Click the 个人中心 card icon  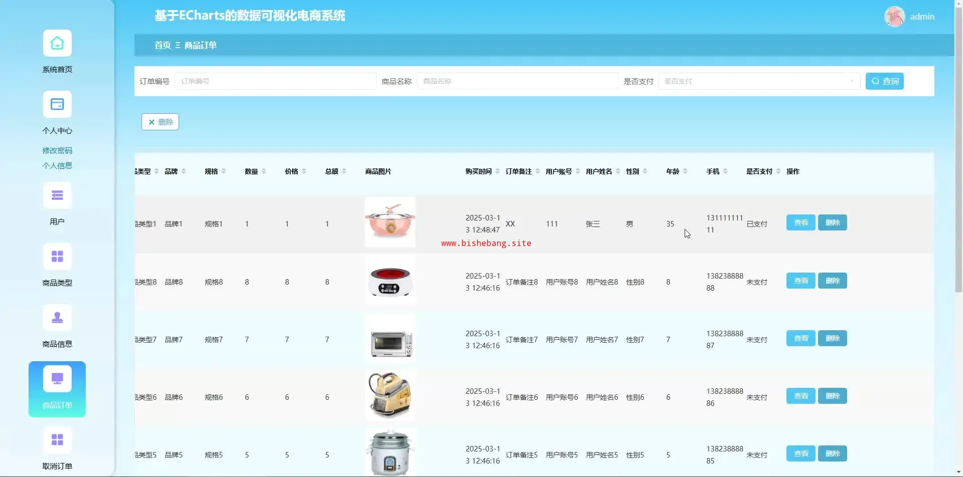(x=57, y=105)
